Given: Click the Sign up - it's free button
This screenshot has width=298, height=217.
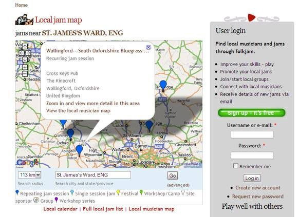Looking at the screenshot, I should click(x=252, y=113).
